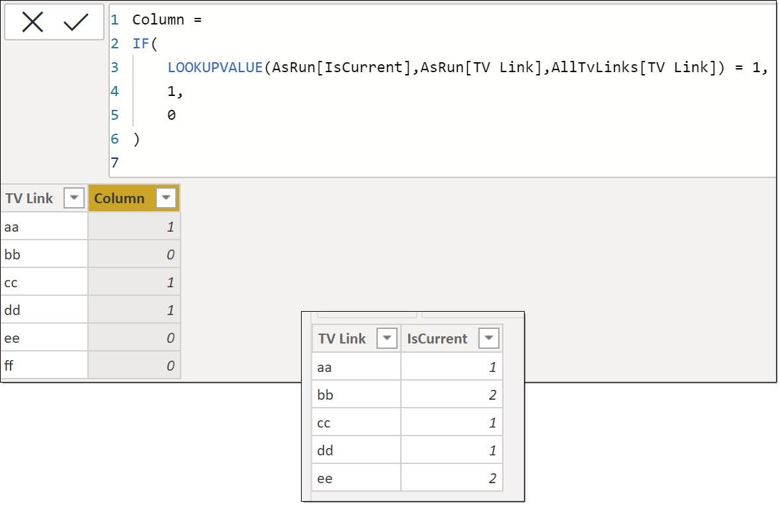The height and width of the screenshot is (505, 780).
Task: Commit the formula with the checkmark icon
Action: (75, 23)
